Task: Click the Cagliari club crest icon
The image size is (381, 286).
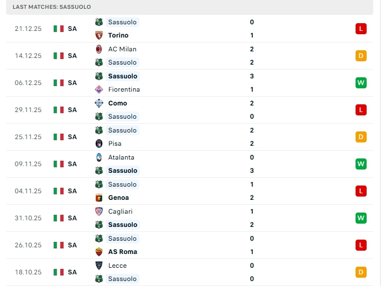Action: tap(99, 211)
